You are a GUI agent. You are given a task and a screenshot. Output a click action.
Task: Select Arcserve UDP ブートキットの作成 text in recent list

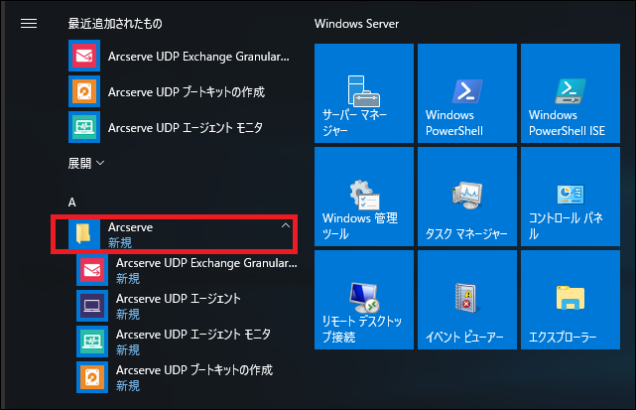[x=187, y=91]
